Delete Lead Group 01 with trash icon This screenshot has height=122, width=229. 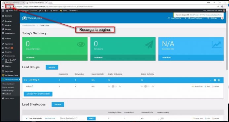coord(219,80)
